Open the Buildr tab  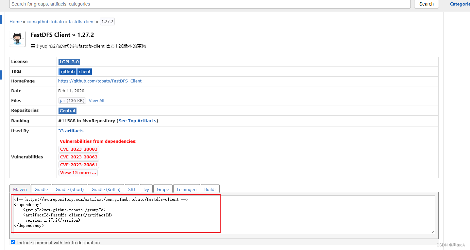(x=210, y=189)
